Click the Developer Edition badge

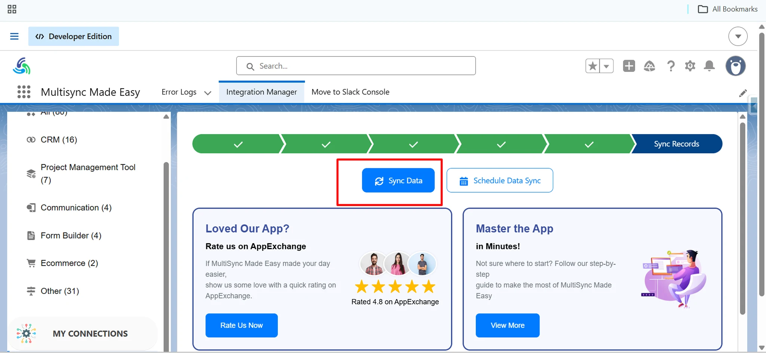point(74,36)
